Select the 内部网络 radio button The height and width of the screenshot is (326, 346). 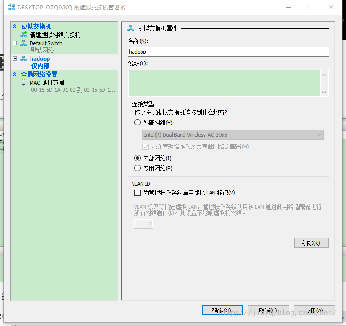138,159
